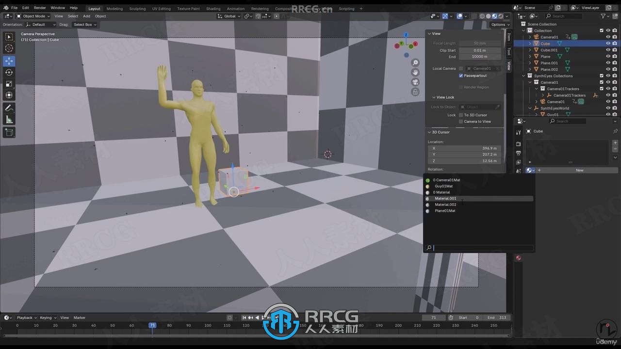Open the Render menu

tap(40, 8)
